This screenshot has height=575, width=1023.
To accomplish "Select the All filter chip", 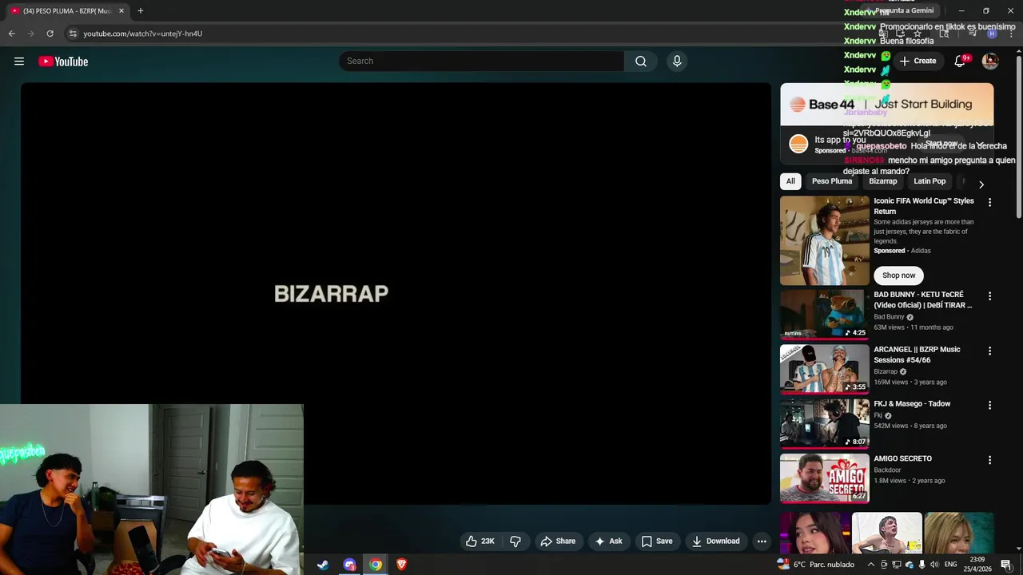I will [790, 181].
